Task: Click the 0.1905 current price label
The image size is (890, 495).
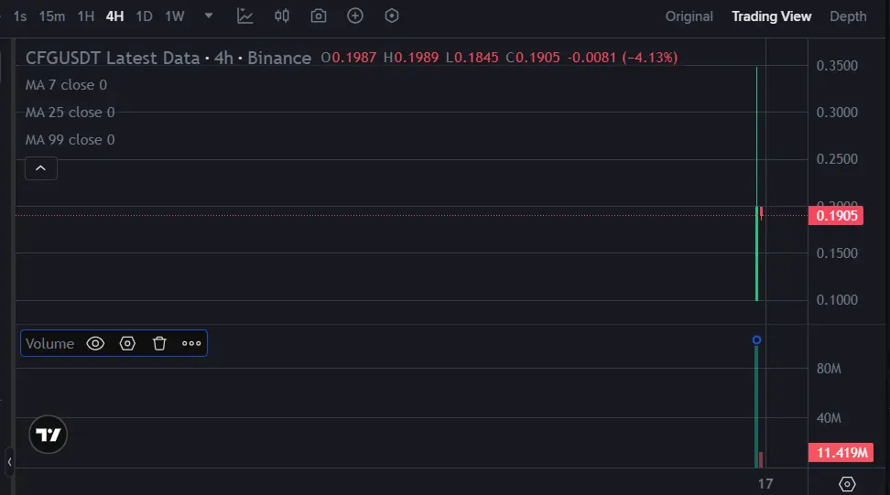Action: (x=836, y=215)
